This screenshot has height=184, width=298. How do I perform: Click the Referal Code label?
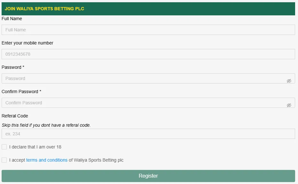[x=15, y=116]
